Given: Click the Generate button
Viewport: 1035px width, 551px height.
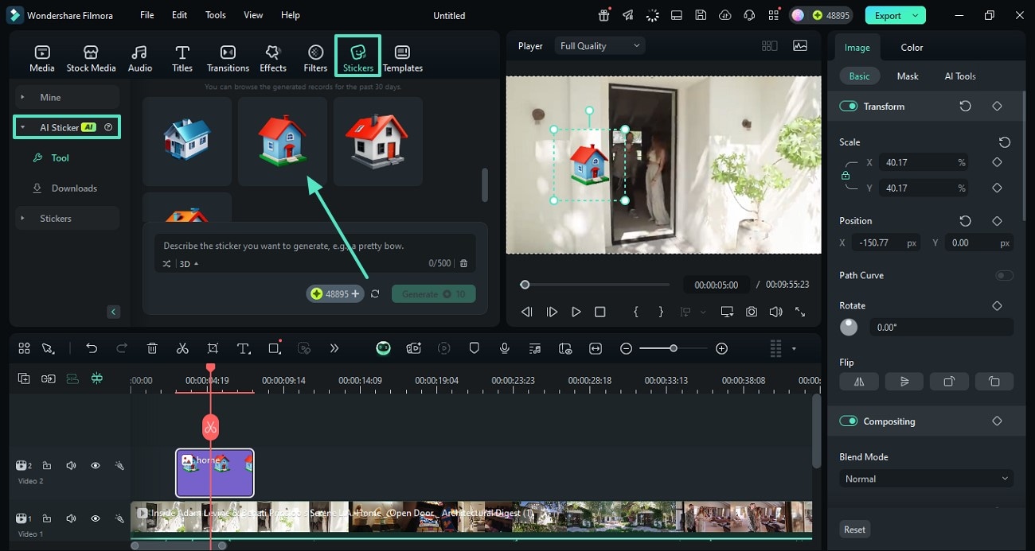Looking at the screenshot, I should tap(434, 294).
